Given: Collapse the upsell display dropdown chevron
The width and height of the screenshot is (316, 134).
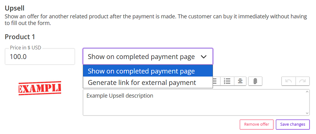Looking at the screenshot, I should [204, 57].
